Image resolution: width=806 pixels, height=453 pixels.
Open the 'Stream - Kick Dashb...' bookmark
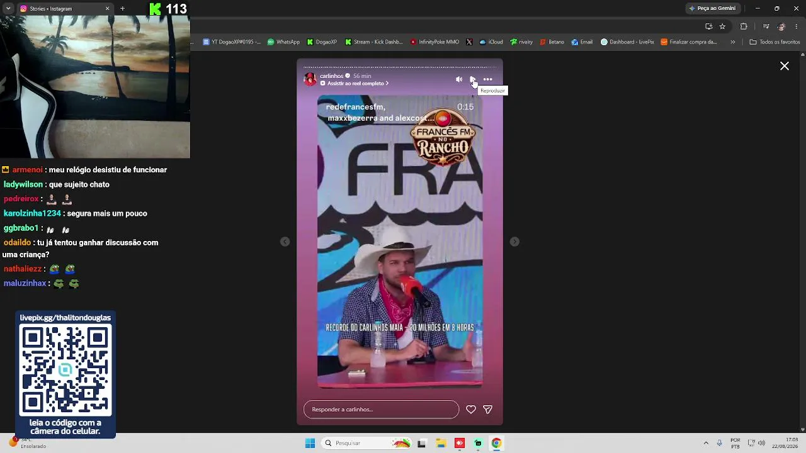pos(373,42)
